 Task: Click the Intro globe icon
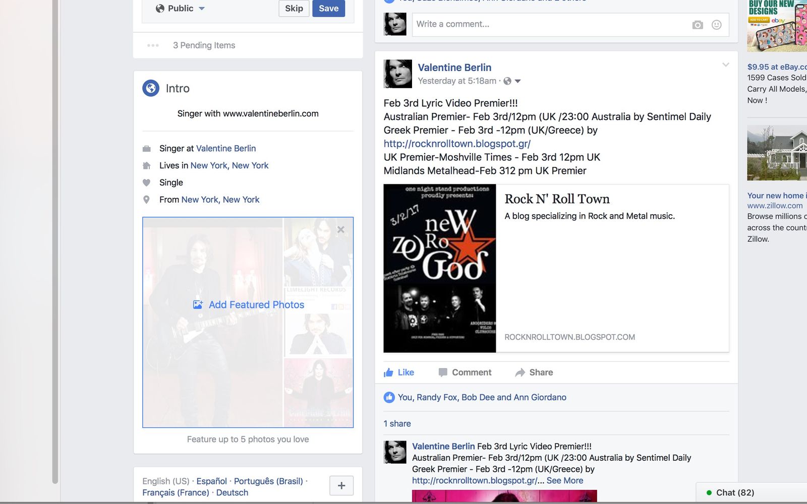pos(151,88)
